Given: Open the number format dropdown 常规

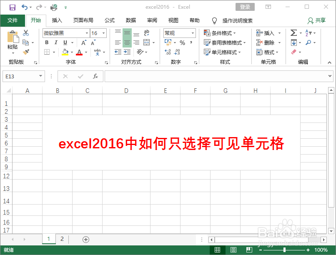Looking at the screenshot, I should [x=193, y=33].
